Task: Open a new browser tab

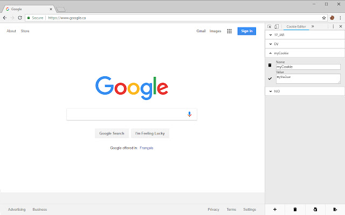Action: click(61, 9)
